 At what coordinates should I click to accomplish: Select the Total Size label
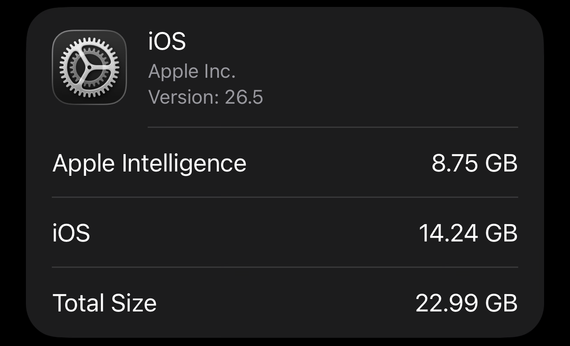coord(104,303)
